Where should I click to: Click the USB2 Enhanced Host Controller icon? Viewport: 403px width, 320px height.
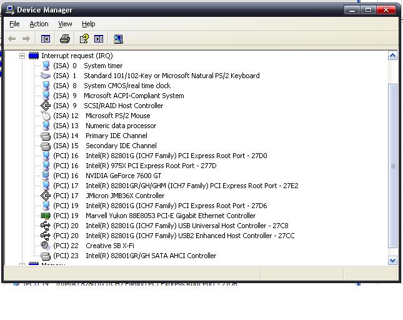(x=46, y=236)
